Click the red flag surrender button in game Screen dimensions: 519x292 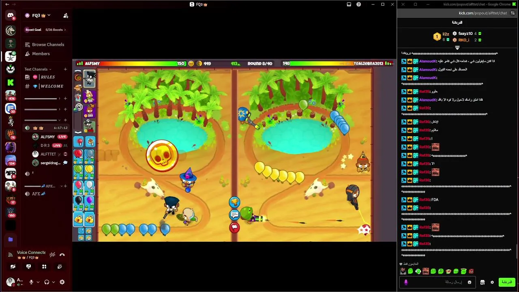pos(234,228)
